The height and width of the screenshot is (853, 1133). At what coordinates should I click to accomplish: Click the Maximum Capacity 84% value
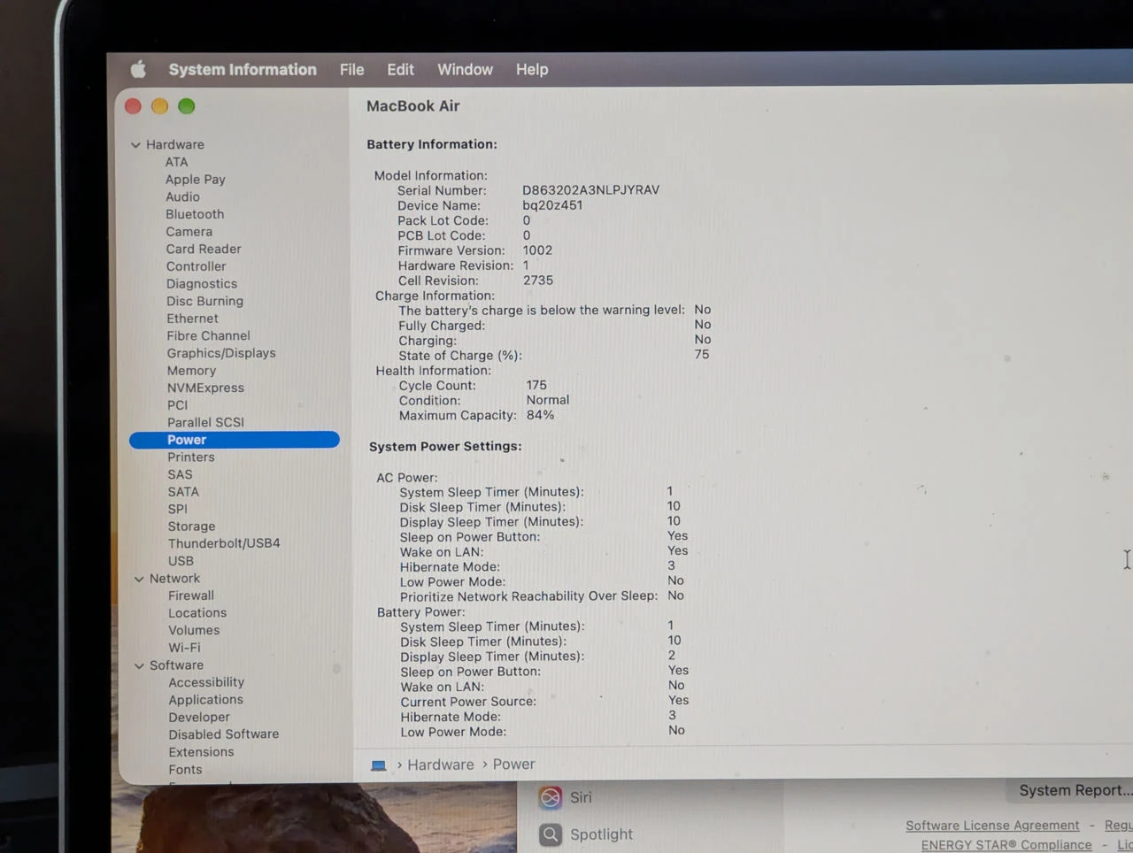pos(540,415)
